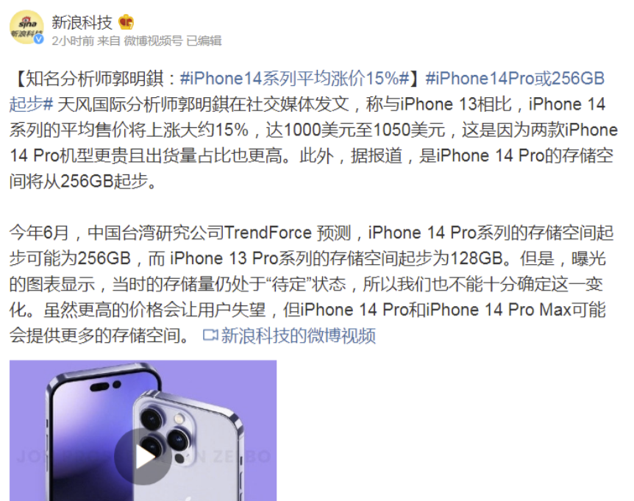Play the iPhone 14 Pro video
The width and height of the screenshot is (634, 501).
pyautogui.click(x=143, y=457)
